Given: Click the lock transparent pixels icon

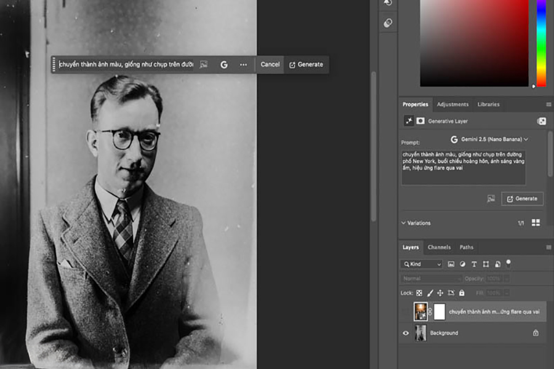Looking at the screenshot, I should tap(419, 293).
